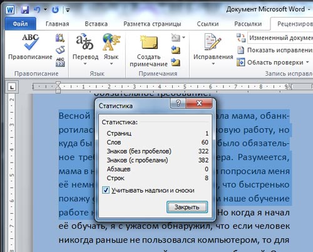Image resolution: width=313 pixels, height=252 pixels.
Task: Toggle Учитывать надписи и сноски checkbox
Action: (106, 190)
